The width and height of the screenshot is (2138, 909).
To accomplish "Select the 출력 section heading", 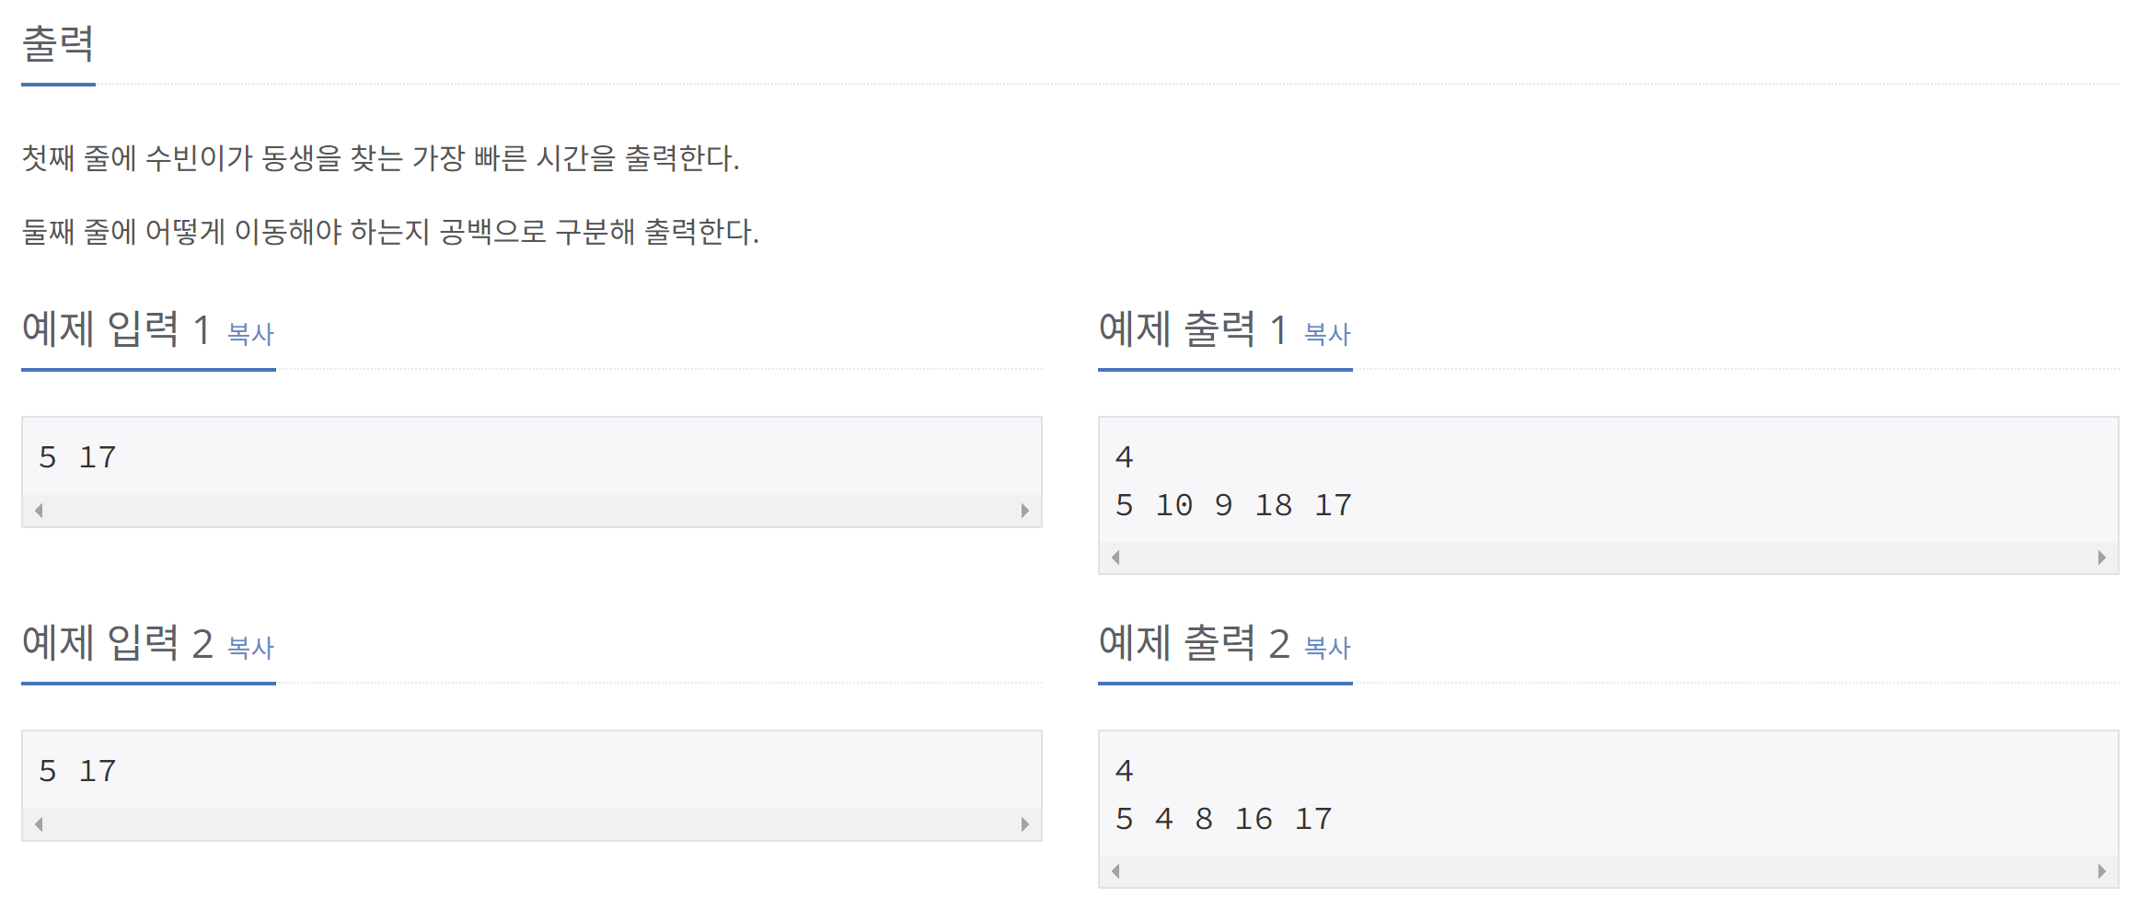I will tap(58, 43).
